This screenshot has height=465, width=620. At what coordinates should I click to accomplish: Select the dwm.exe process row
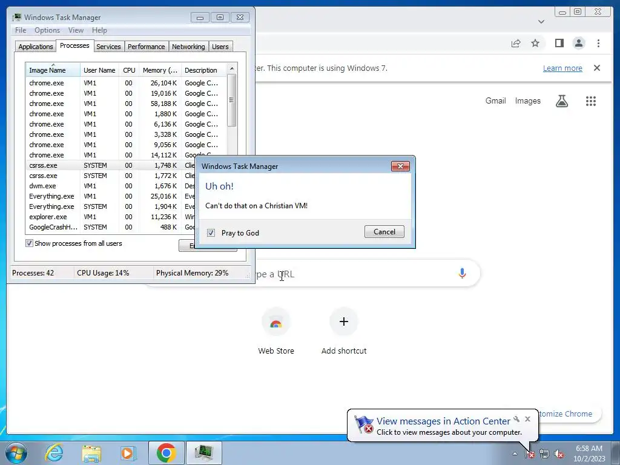(x=111, y=186)
